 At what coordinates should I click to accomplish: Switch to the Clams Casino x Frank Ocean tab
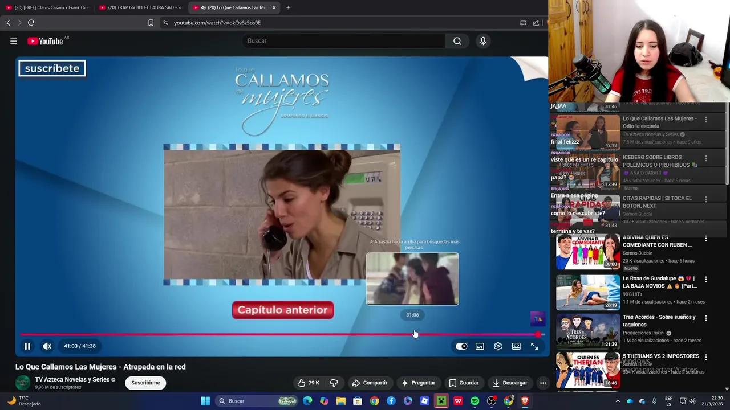[47, 7]
